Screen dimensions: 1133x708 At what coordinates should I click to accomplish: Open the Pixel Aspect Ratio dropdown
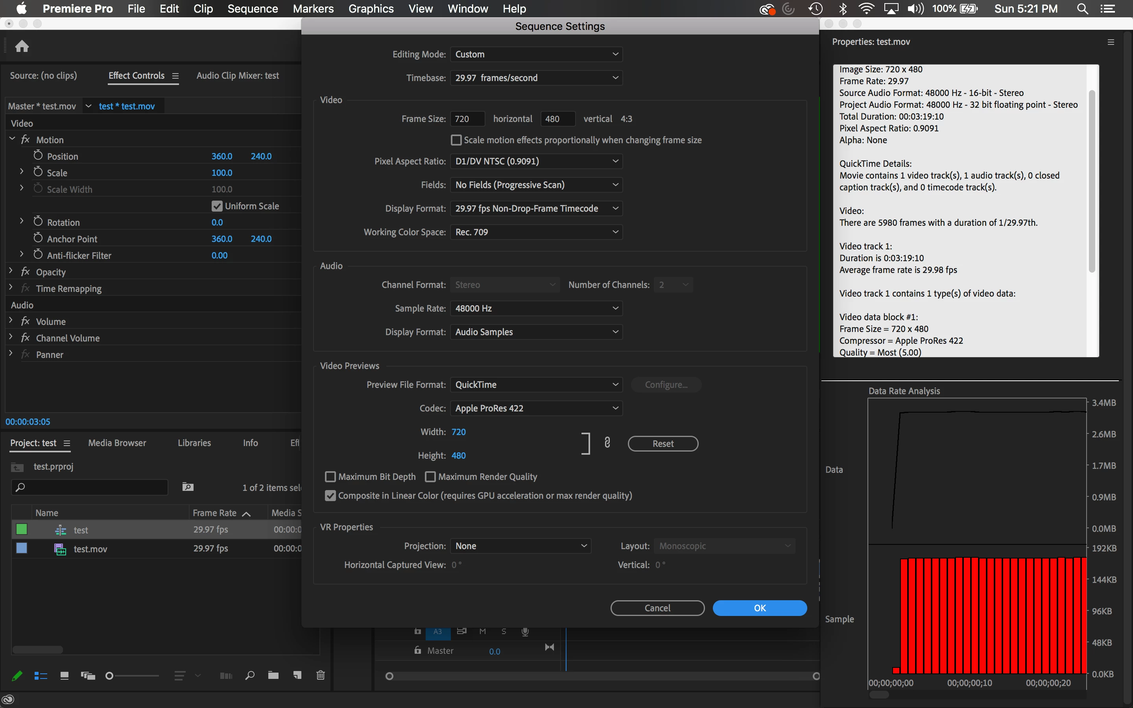[x=536, y=161]
